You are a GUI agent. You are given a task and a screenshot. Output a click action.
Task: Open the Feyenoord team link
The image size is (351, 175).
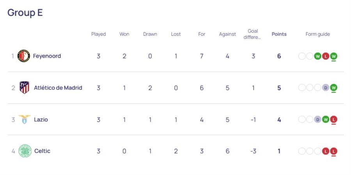pos(47,56)
